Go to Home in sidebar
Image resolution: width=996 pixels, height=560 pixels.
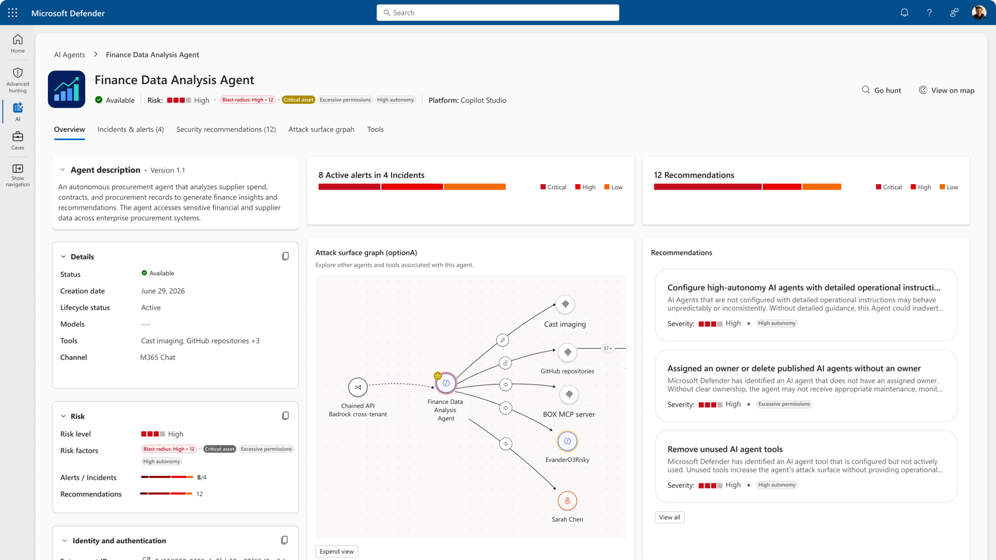pyautogui.click(x=17, y=44)
